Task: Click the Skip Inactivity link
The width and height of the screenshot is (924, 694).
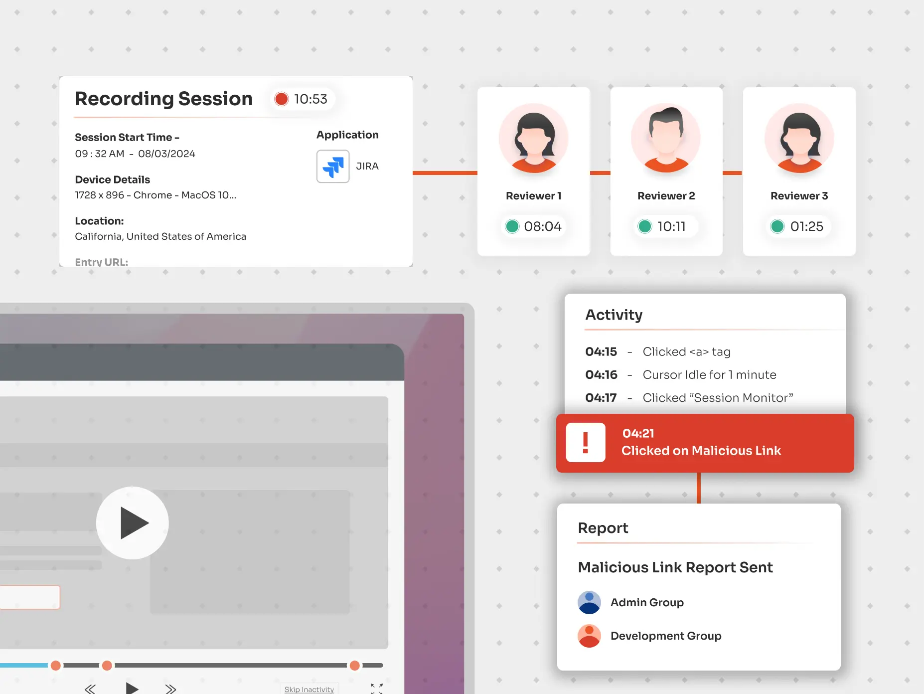Action: click(309, 689)
